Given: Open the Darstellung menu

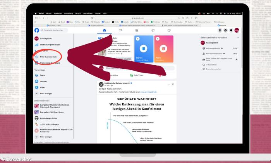Looking at the screenshot, I should pyautogui.click(x=69, y=14).
